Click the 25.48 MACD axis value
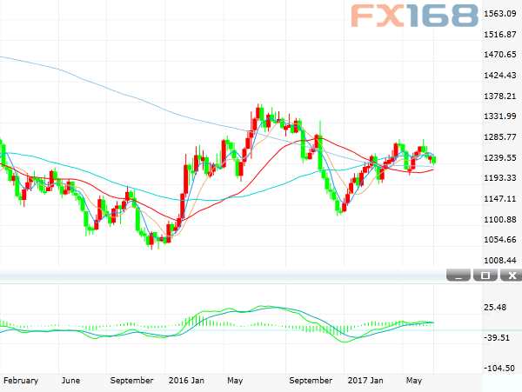The width and height of the screenshot is (522, 392). click(495, 307)
